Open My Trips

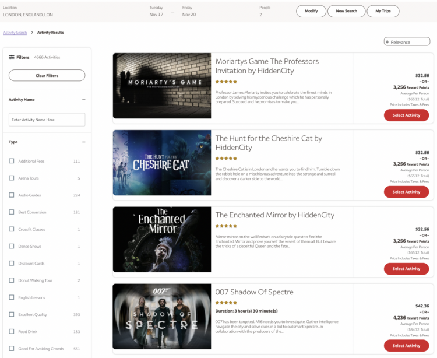click(x=383, y=11)
